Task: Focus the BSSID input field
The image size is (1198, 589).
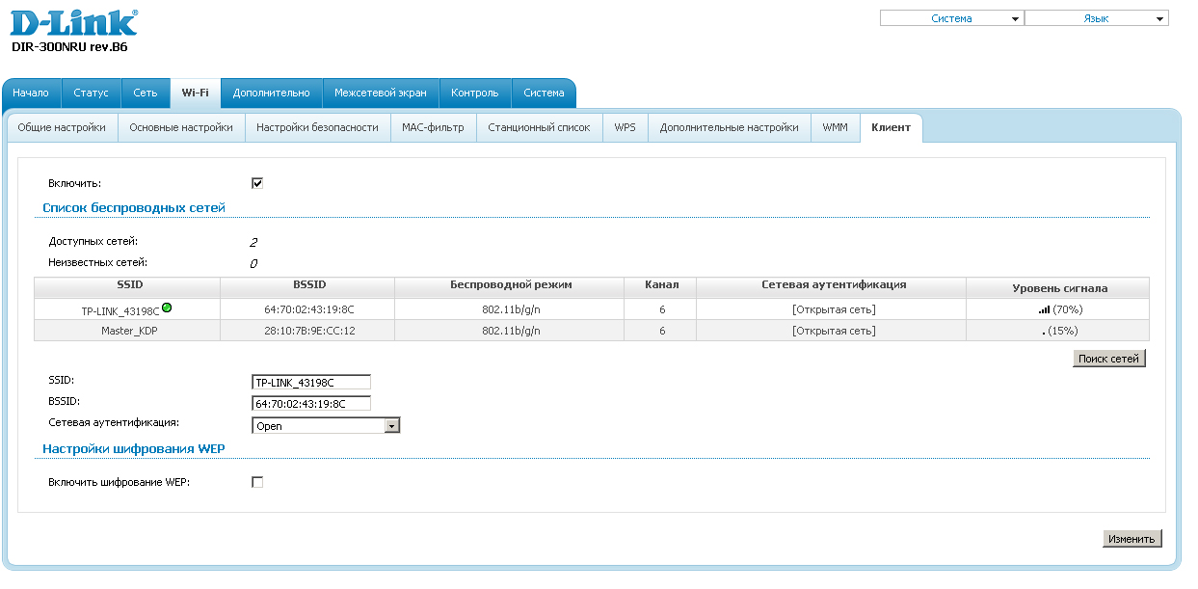Action: [x=310, y=404]
